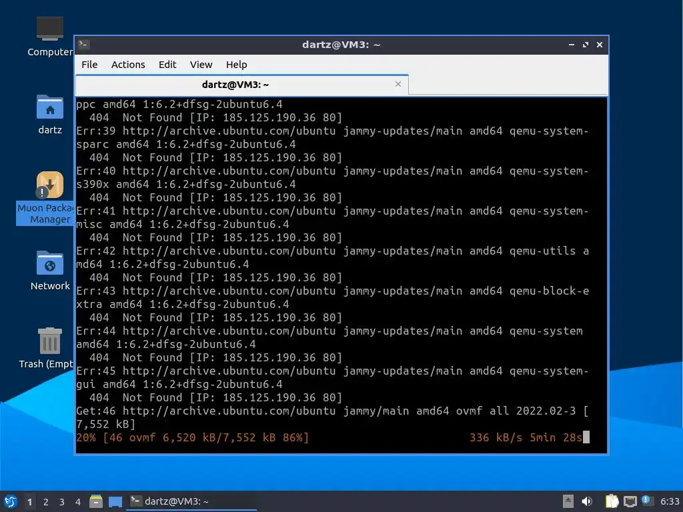Image resolution: width=683 pixels, height=512 pixels.
Task: Select the dartz@VM3: ~ terminal tab
Action: [241, 85]
